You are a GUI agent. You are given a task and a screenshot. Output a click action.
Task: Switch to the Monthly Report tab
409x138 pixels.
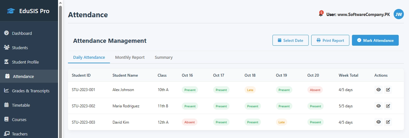click(x=130, y=57)
